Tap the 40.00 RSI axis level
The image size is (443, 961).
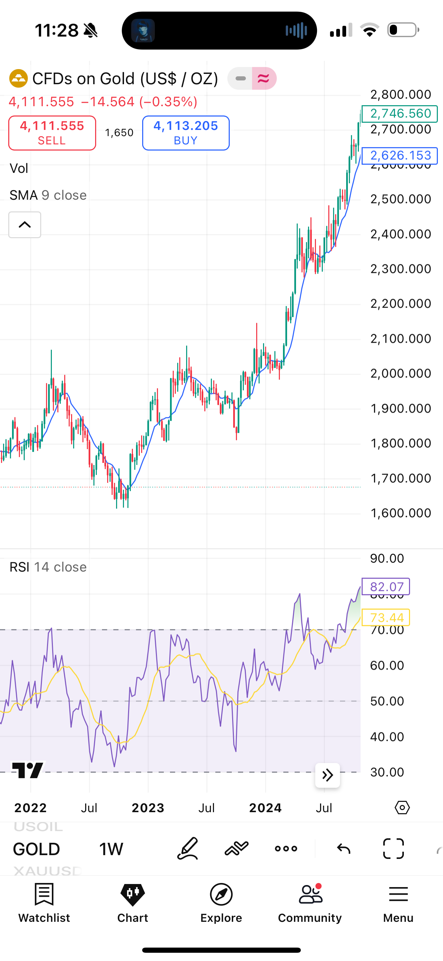coord(387,737)
